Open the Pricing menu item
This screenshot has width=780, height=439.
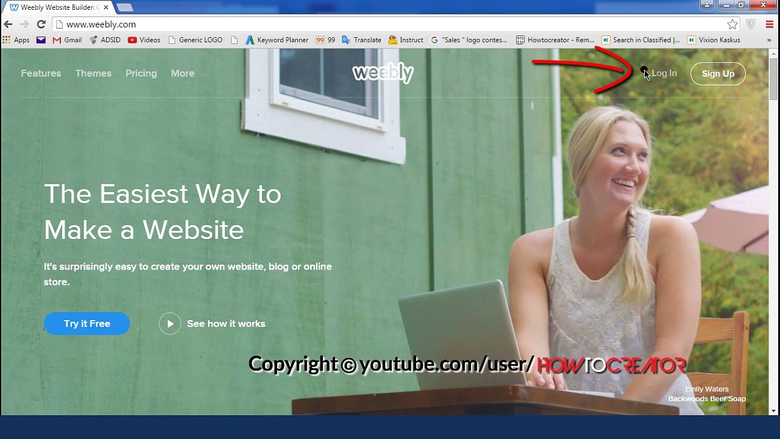point(141,73)
